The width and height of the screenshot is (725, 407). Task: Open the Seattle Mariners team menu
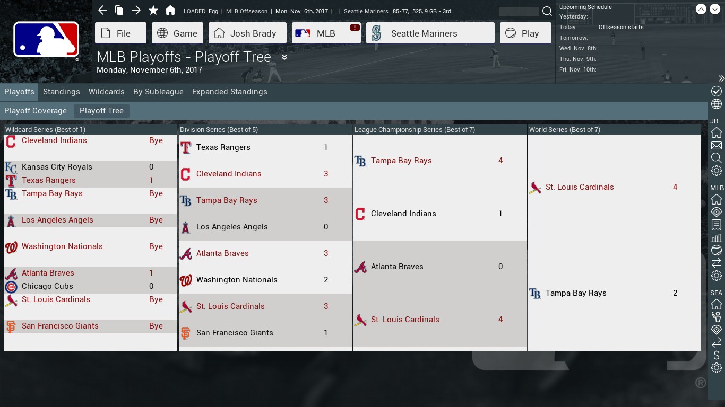430,33
